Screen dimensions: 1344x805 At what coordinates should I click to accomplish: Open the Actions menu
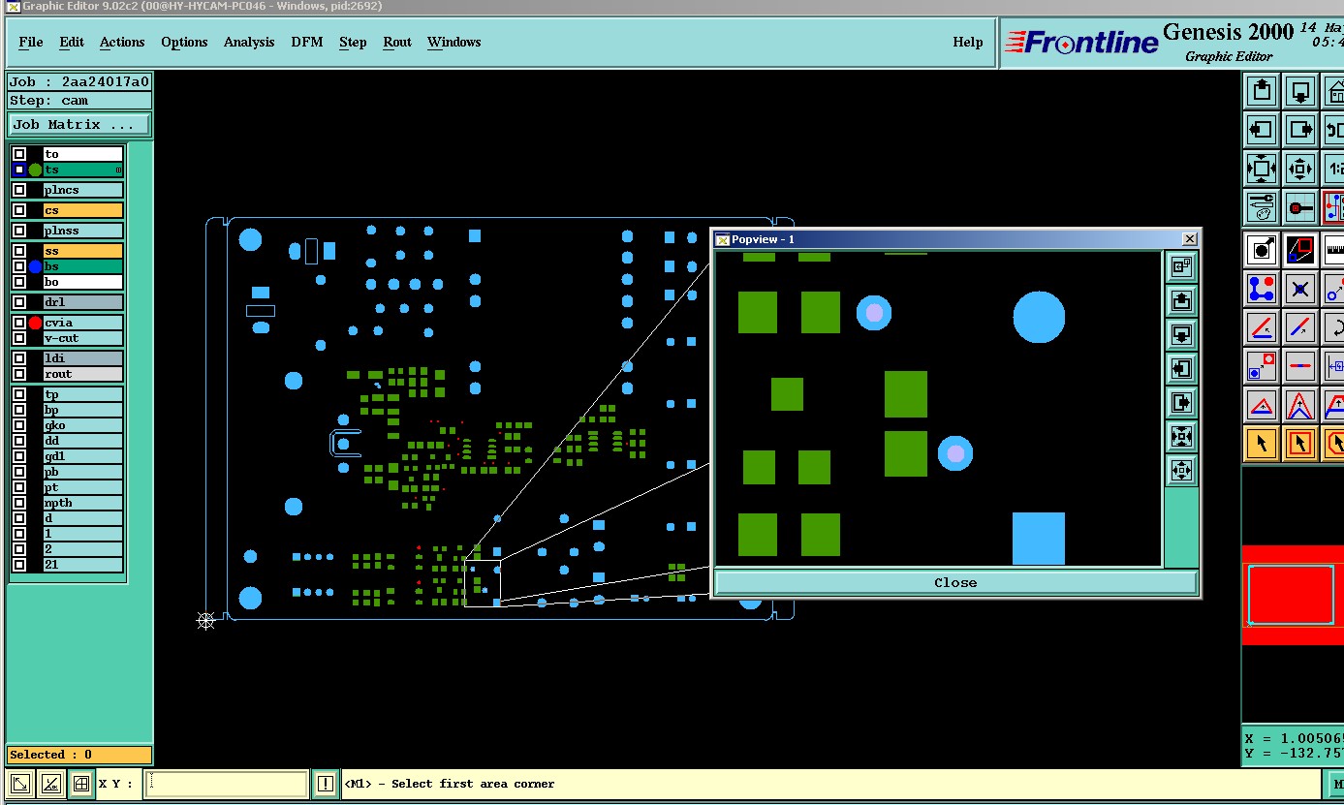pyautogui.click(x=122, y=42)
